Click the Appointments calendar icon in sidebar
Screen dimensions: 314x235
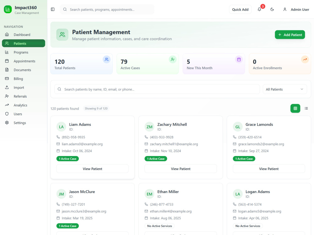[7, 61]
